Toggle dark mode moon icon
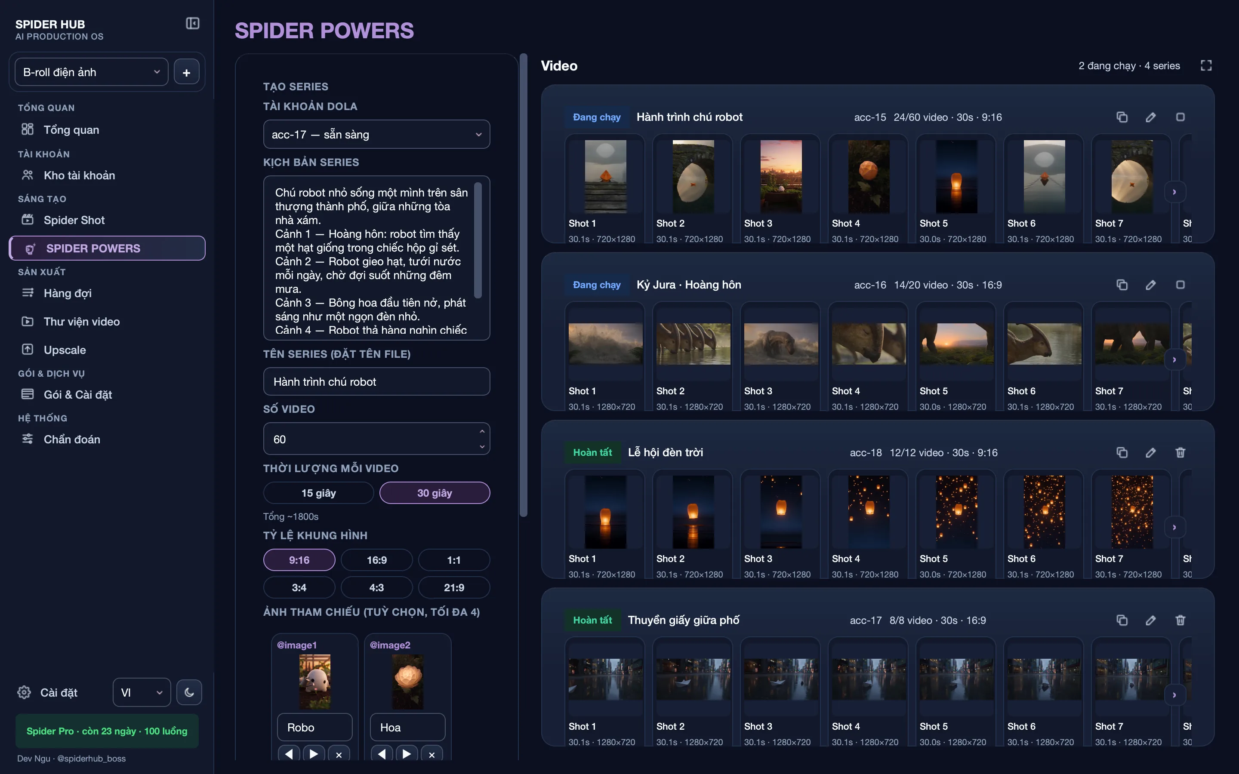 tap(189, 692)
